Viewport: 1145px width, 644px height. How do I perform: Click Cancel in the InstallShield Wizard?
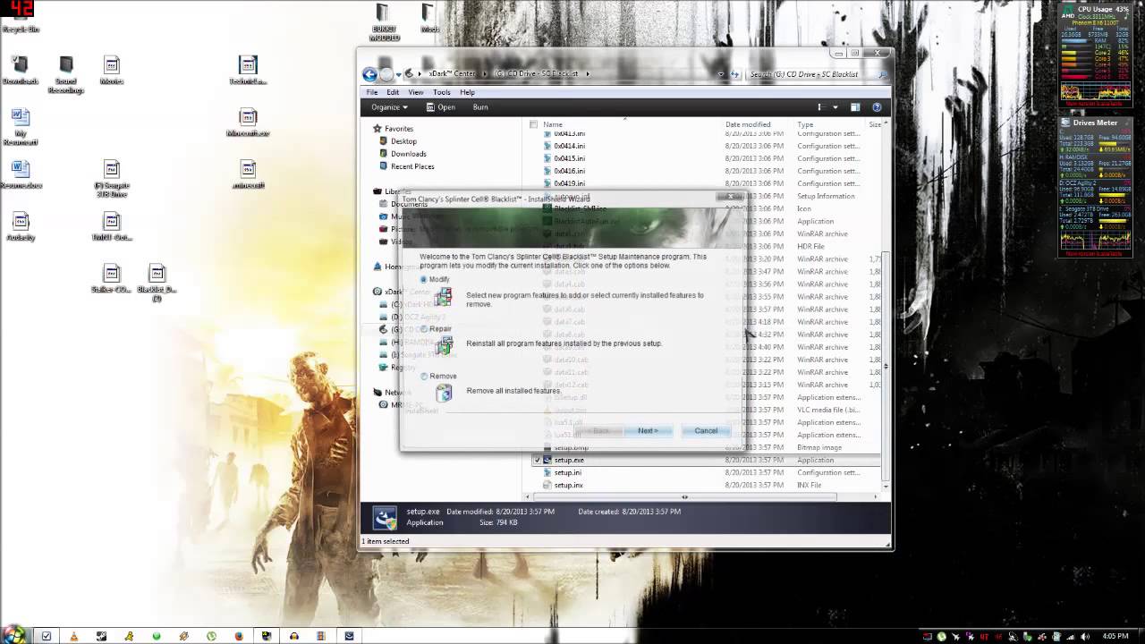click(706, 430)
